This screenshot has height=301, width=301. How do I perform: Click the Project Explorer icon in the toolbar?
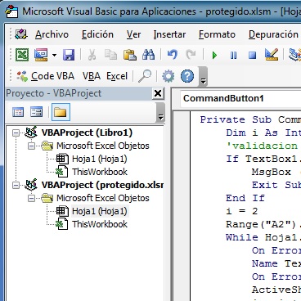tap(295, 55)
